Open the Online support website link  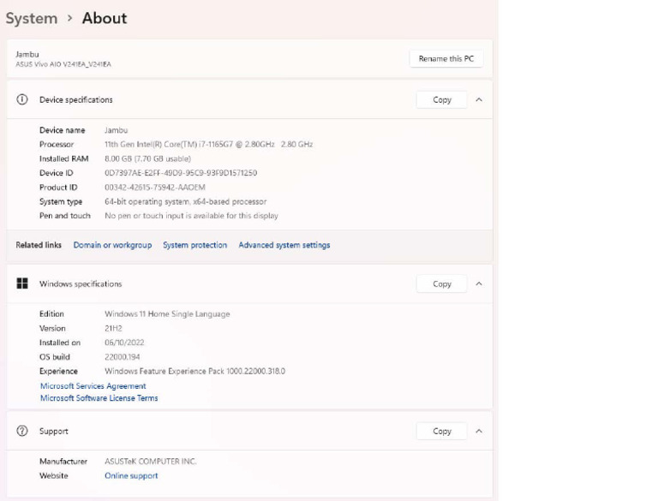click(x=131, y=476)
